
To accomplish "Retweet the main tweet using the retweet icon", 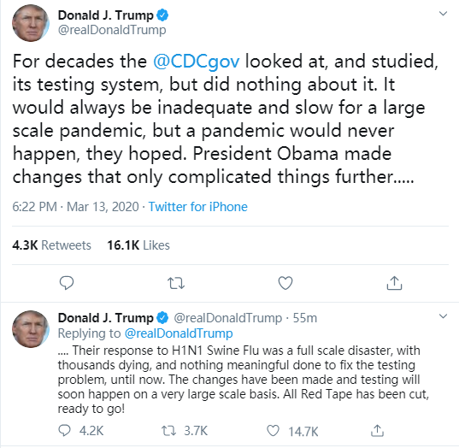I will [176, 283].
